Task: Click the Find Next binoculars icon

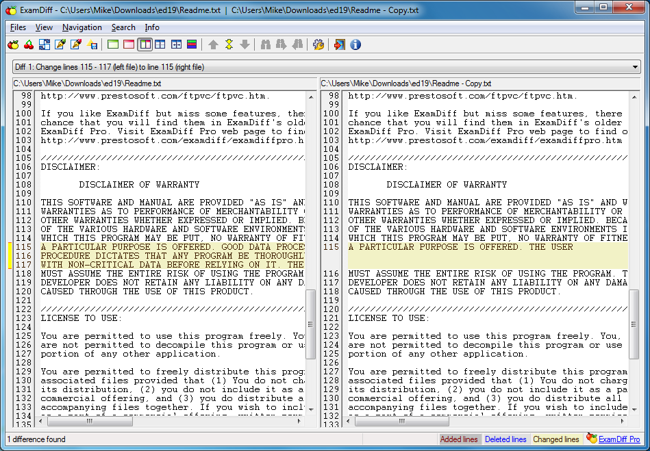Action: coord(282,44)
